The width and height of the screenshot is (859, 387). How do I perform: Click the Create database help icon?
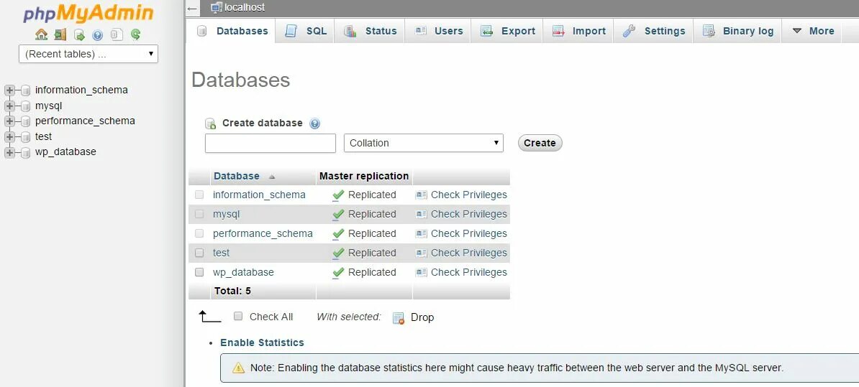tap(314, 123)
